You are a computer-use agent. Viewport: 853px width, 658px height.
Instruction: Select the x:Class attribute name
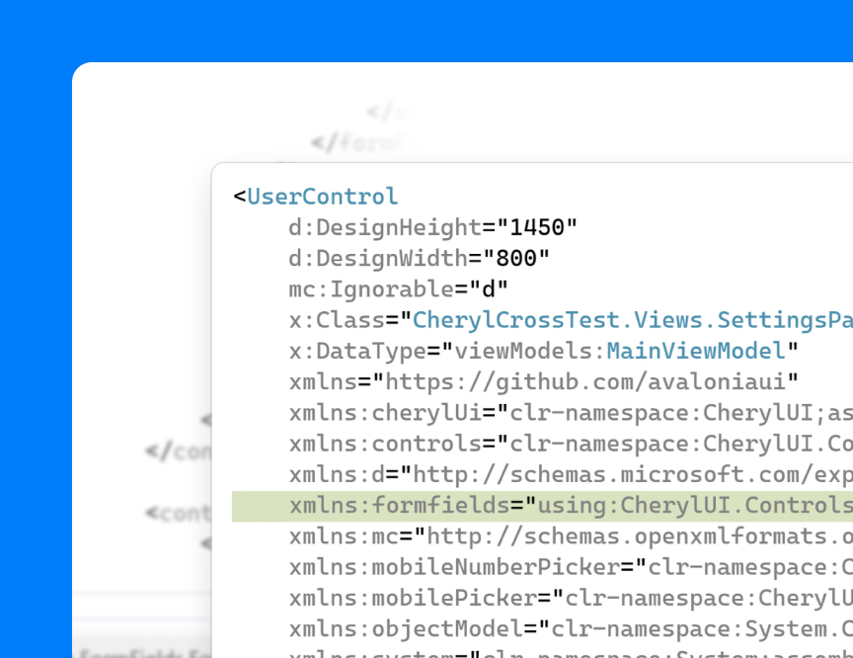[336, 320]
